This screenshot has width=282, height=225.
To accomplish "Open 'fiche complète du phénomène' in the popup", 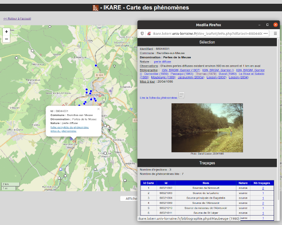I will click(x=70, y=127).
